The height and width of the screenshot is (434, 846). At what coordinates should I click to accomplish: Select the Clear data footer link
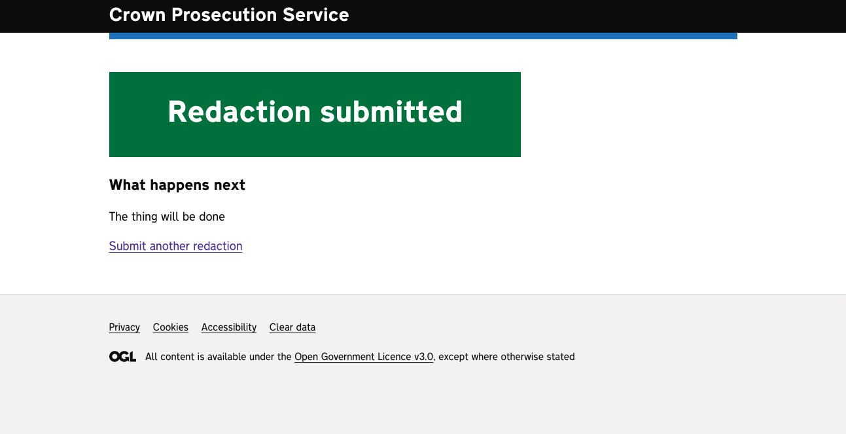tap(292, 327)
